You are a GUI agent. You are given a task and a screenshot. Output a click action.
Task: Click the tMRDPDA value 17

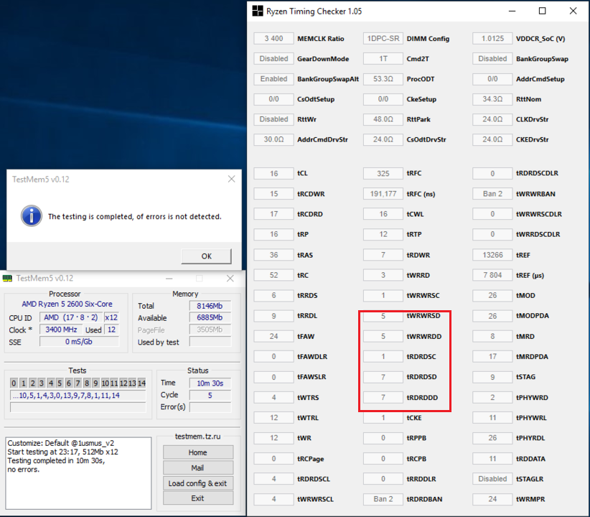pos(492,356)
